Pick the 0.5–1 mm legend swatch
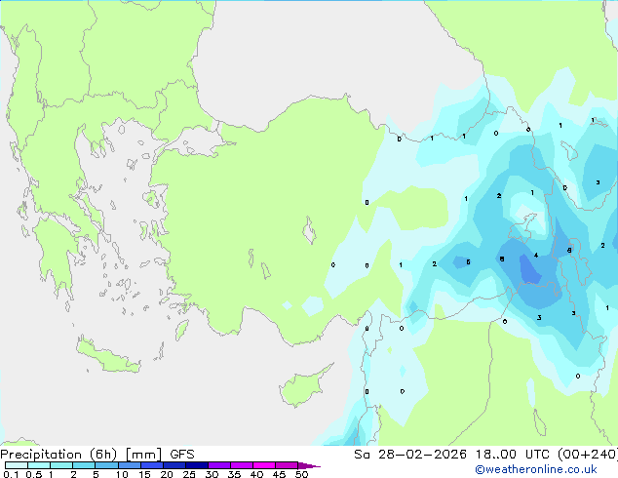Image resolution: width=618 pixels, height=478 pixels. point(39,465)
